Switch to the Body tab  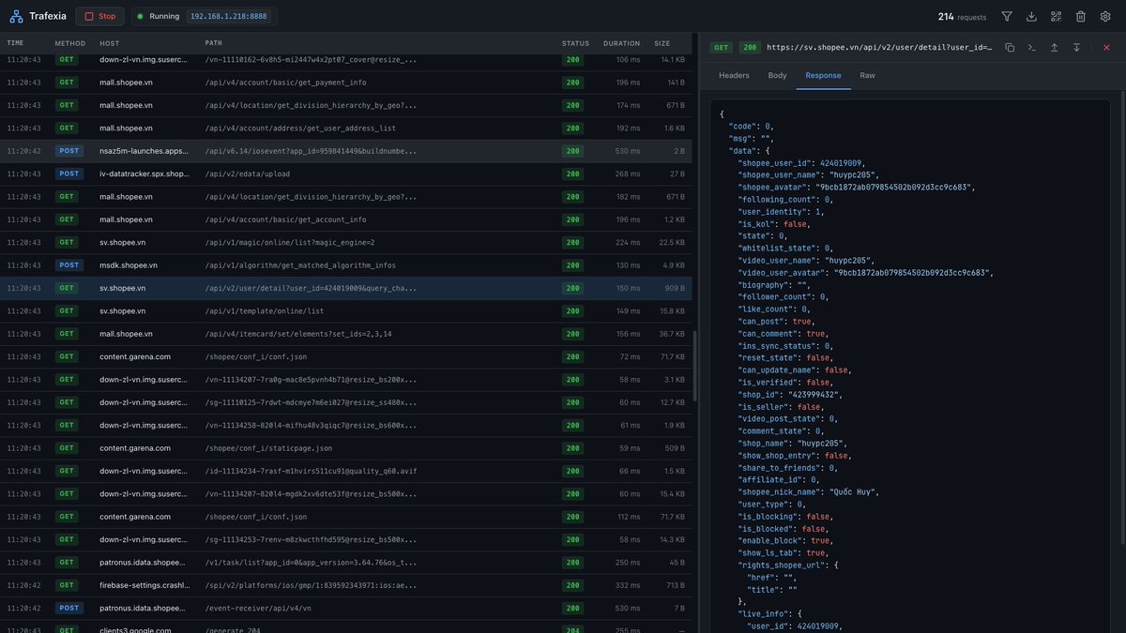pos(777,75)
